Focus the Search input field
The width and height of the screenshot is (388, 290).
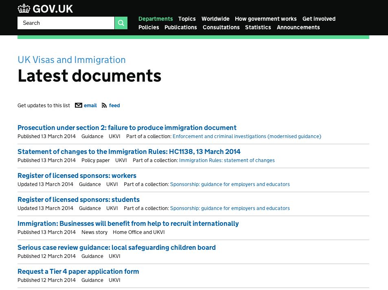tap(66, 23)
